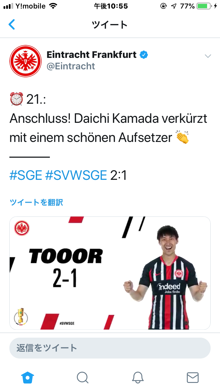The width and height of the screenshot is (220, 392).
Task: Tap Eintracht Frankfurt display name
Action: click(x=92, y=55)
